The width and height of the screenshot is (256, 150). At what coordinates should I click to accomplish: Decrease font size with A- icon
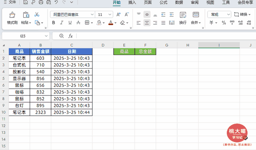[x=127, y=14]
